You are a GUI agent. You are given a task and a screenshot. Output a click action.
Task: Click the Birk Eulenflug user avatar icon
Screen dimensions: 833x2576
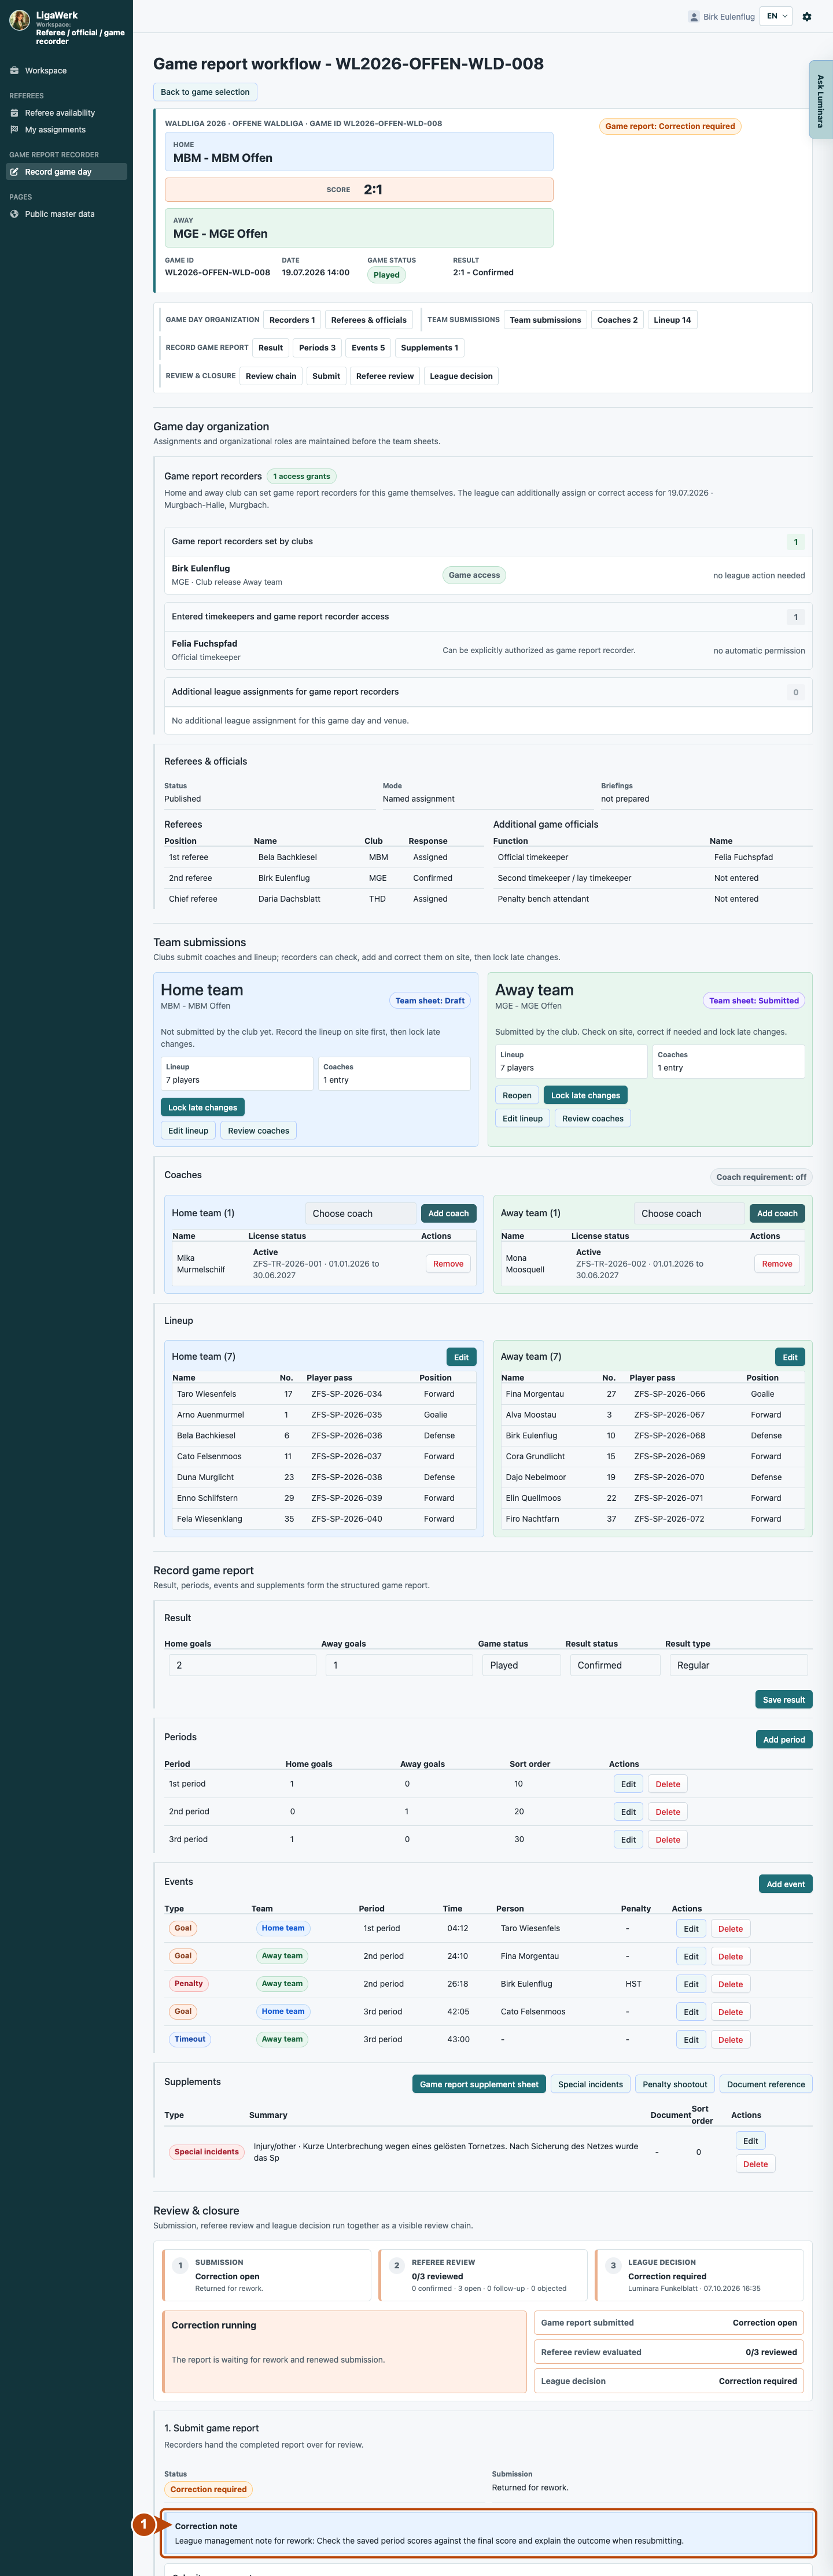tap(694, 16)
